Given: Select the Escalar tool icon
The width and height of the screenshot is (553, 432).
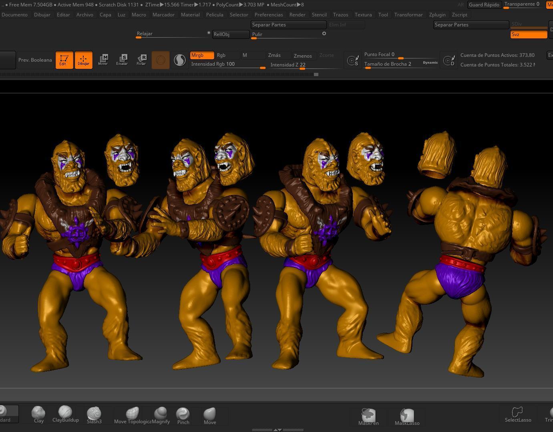Looking at the screenshot, I should 122,60.
